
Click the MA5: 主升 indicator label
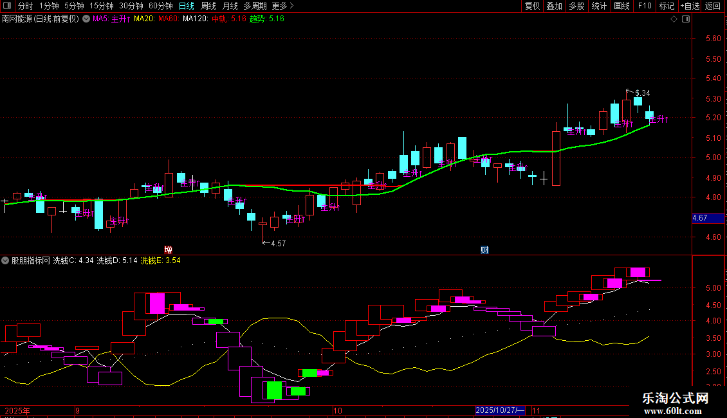[111, 19]
